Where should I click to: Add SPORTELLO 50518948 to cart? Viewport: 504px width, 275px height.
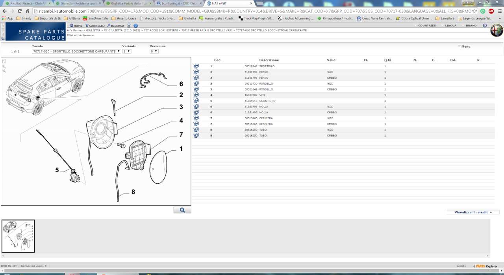coord(196,66)
